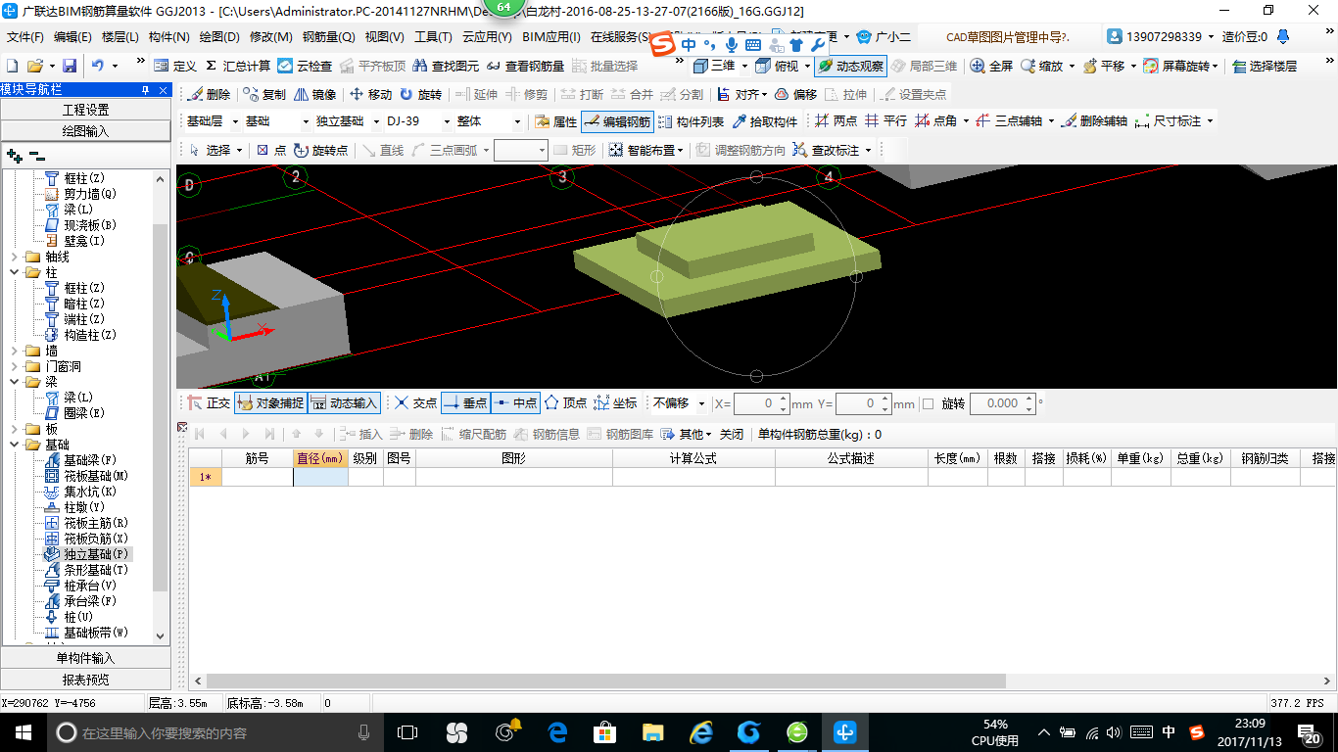Click the 旋转 angle input field
This screenshot has height=752, width=1338.
pos(1003,403)
